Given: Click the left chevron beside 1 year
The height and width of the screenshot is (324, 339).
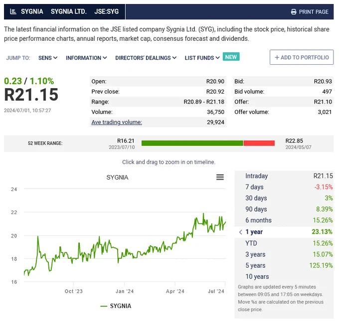Looking at the screenshot, I should click(x=240, y=232).
